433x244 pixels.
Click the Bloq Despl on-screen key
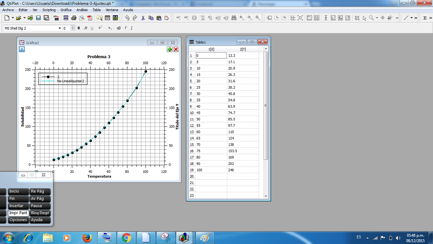coord(40,213)
